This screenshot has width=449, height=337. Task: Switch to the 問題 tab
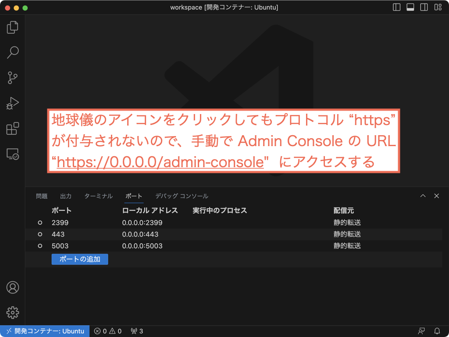pyautogui.click(x=42, y=196)
